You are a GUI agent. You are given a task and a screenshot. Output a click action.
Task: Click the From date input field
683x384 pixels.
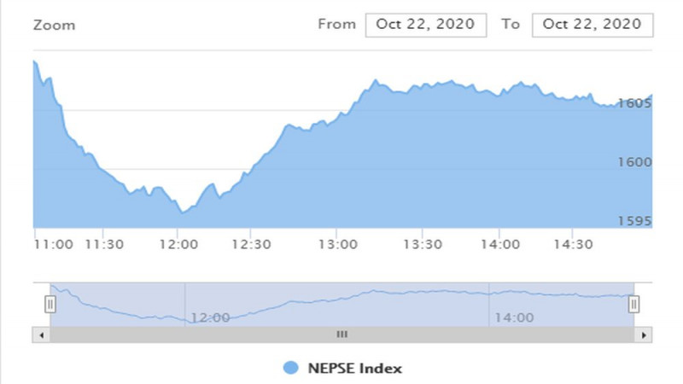click(x=425, y=25)
